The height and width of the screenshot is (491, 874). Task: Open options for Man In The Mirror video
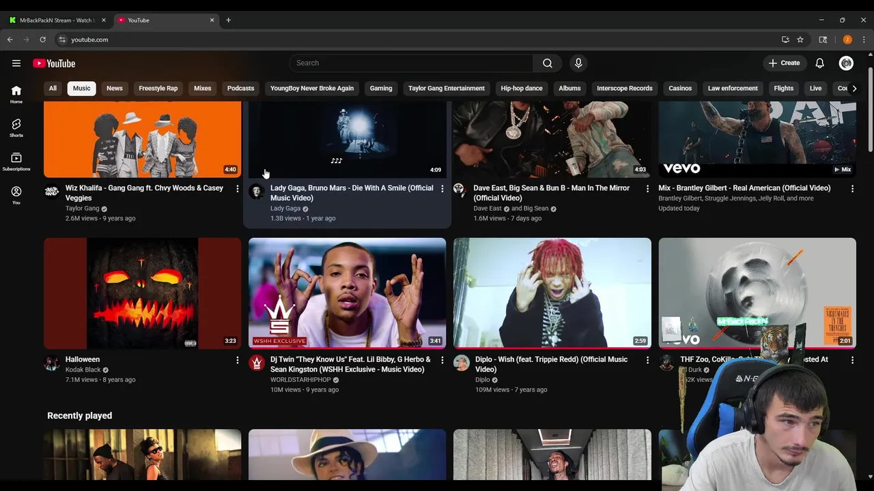tap(647, 188)
